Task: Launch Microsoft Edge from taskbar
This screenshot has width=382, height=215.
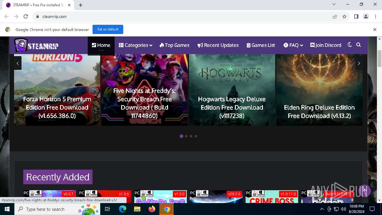Action: [x=123, y=209]
